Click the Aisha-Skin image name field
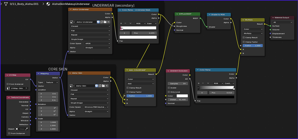The image size is (298, 139). pos(85,86)
